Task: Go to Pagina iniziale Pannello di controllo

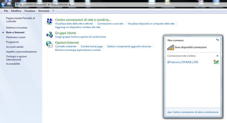Action: (x=20, y=20)
